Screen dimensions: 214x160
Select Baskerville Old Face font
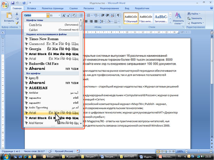click(51, 64)
